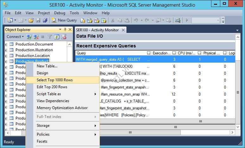Screen dimensions: 245x148
Task: Open the File menu
Action: 8,13
